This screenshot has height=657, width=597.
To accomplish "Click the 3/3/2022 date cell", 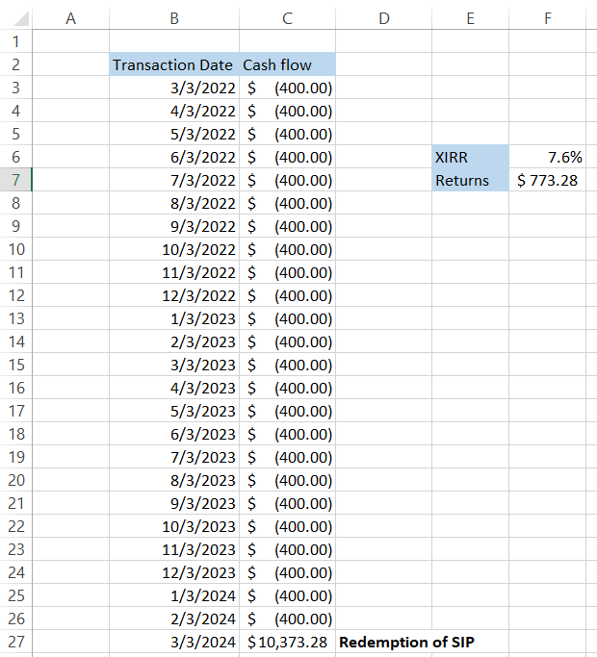I will (173, 88).
